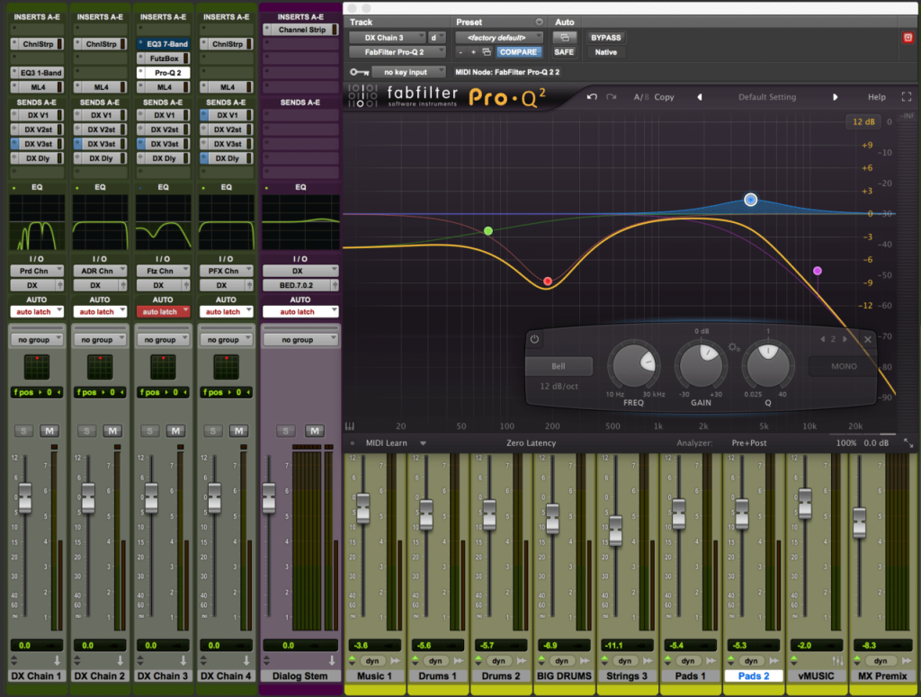This screenshot has width=921, height=697.
Task: Click the key input icon
Action: click(x=359, y=72)
